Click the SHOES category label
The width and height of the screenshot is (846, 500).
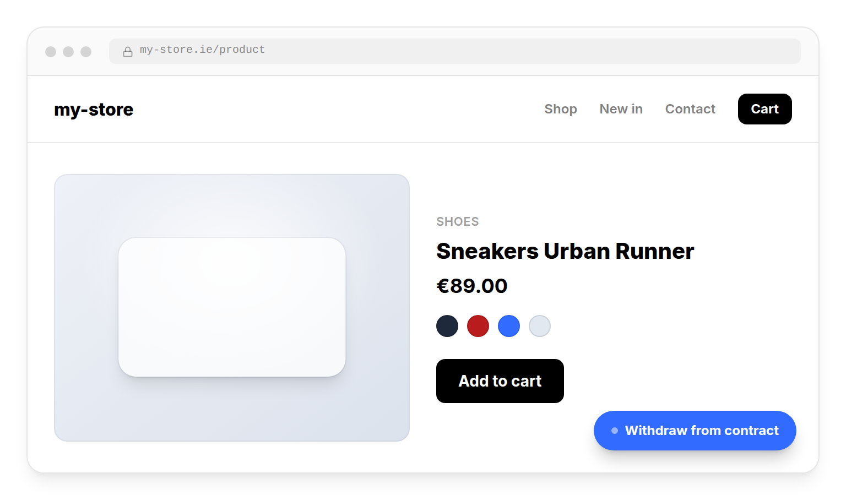(x=458, y=221)
